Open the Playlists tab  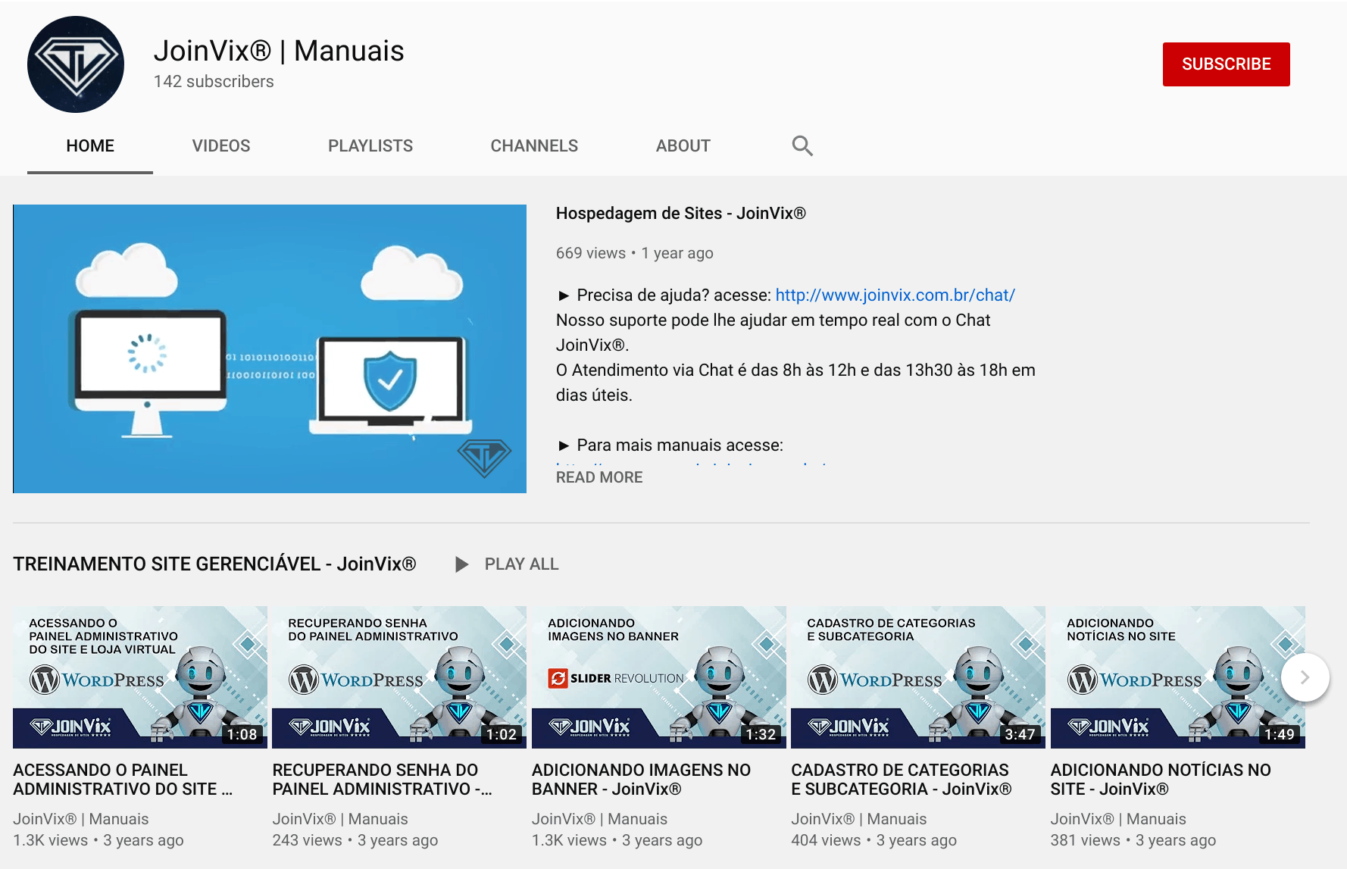click(370, 145)
